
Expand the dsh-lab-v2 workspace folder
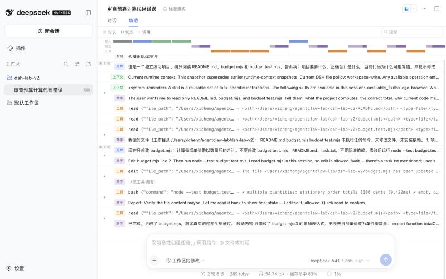[x=23, y=78]
